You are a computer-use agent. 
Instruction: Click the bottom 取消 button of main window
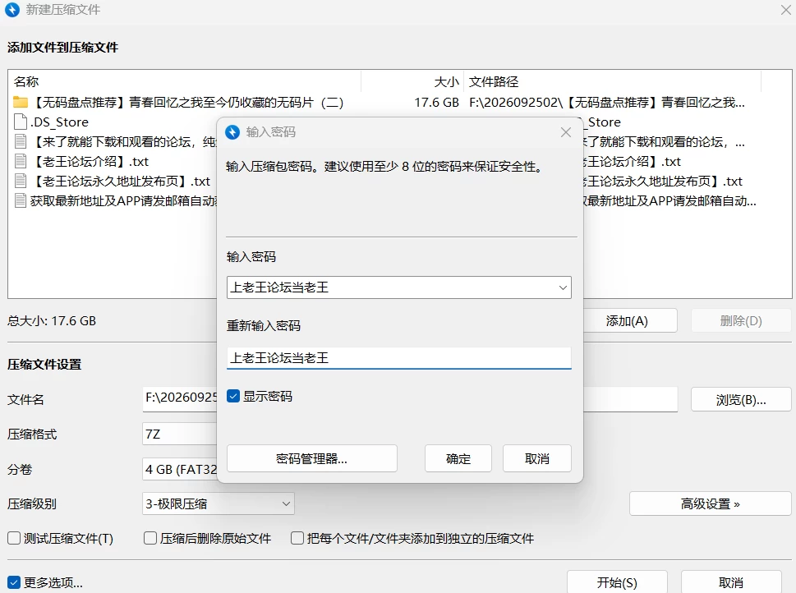(731, 582)
